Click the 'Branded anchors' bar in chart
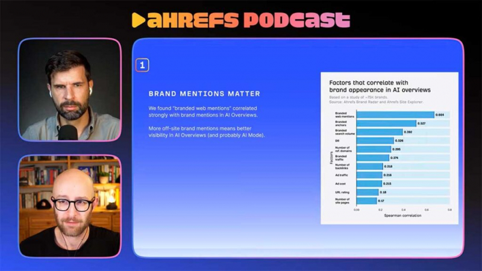The height and width of the screenshot is (271, 482). click(386, 123)
